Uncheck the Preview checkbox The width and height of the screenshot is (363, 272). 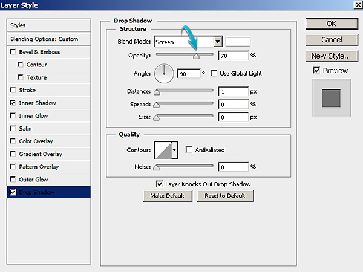click(x=316, y=71)
